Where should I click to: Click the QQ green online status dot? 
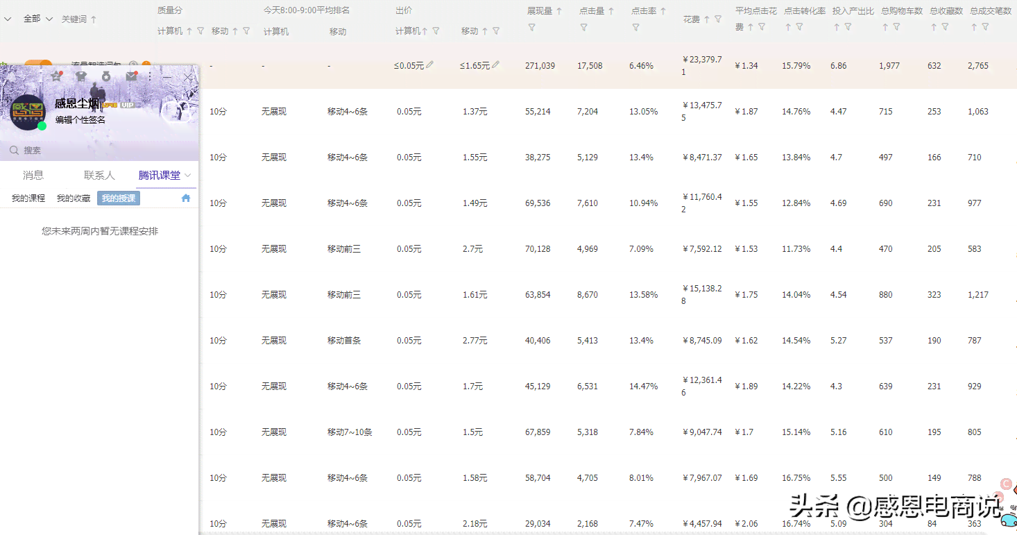point(42,126)
